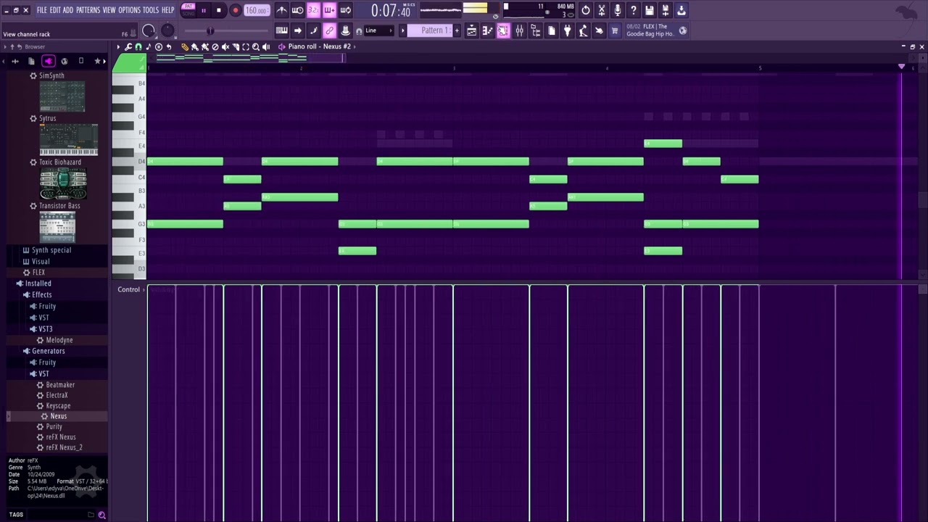Select the piano roll wrench tool menu

(x=128, y=46)
